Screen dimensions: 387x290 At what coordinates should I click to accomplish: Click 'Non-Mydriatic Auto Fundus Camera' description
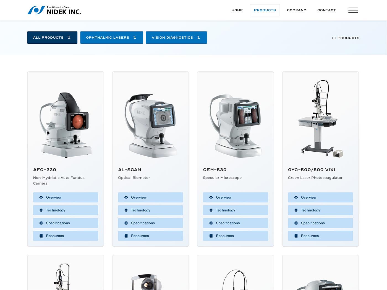(59, 180)
